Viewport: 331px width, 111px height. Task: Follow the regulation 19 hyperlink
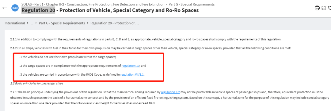131,66
